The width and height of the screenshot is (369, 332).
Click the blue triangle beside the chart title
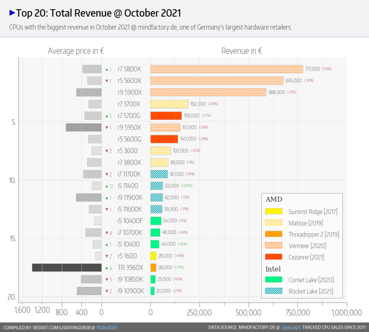click(12, 13)
